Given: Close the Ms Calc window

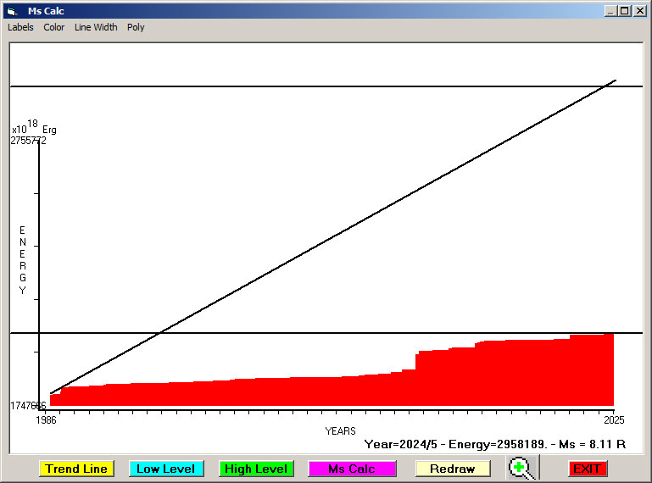Looking at the screenshot, I should [x=639, y=11].
